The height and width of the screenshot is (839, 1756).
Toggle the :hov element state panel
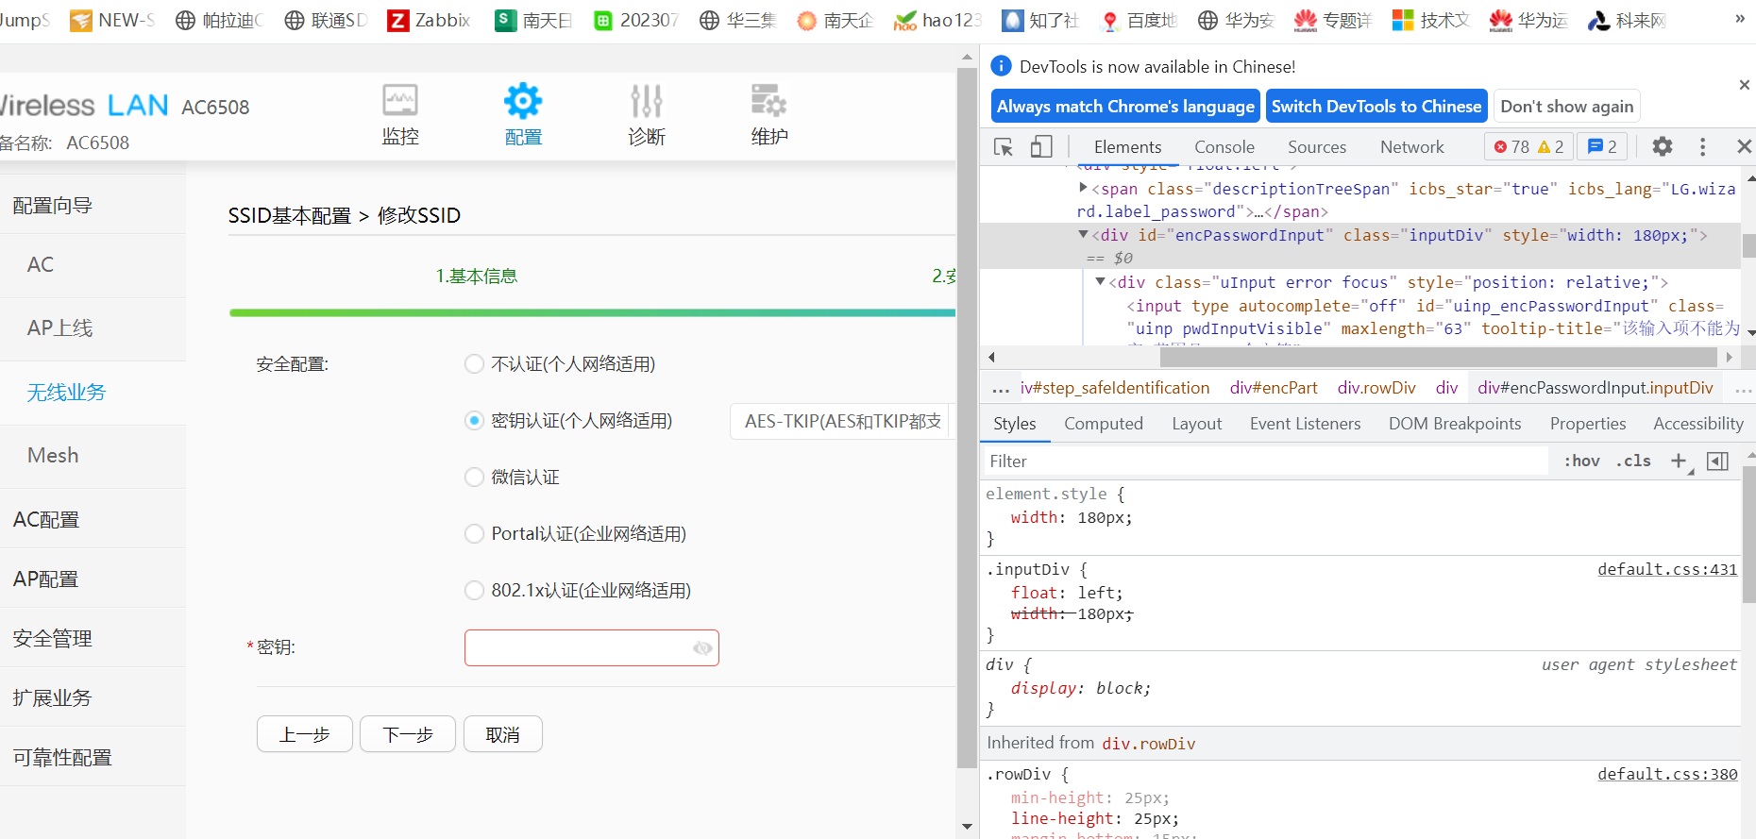1582,461
